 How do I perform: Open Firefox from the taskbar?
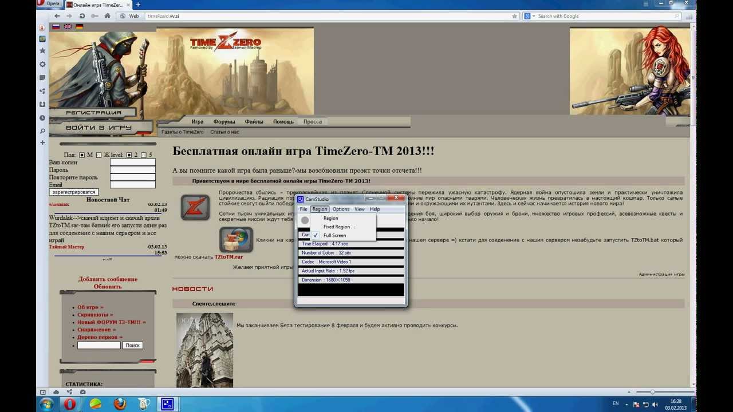point(120,404)
